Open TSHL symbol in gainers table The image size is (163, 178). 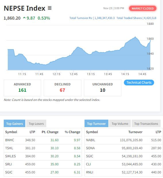pos(9,148)
